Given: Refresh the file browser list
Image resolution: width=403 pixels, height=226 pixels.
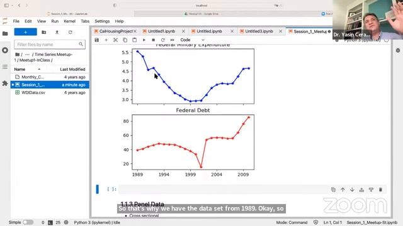Looking at the screenshot, I should (x=70, y=32).
